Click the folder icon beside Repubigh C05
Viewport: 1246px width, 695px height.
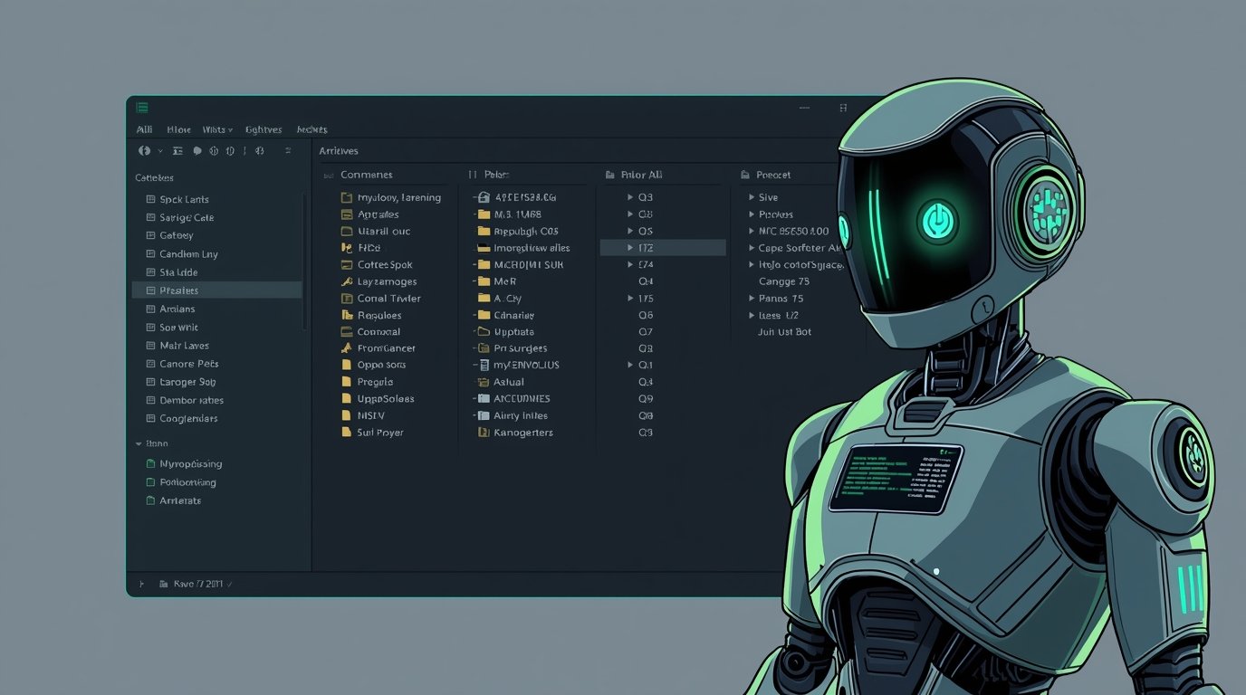484,231
